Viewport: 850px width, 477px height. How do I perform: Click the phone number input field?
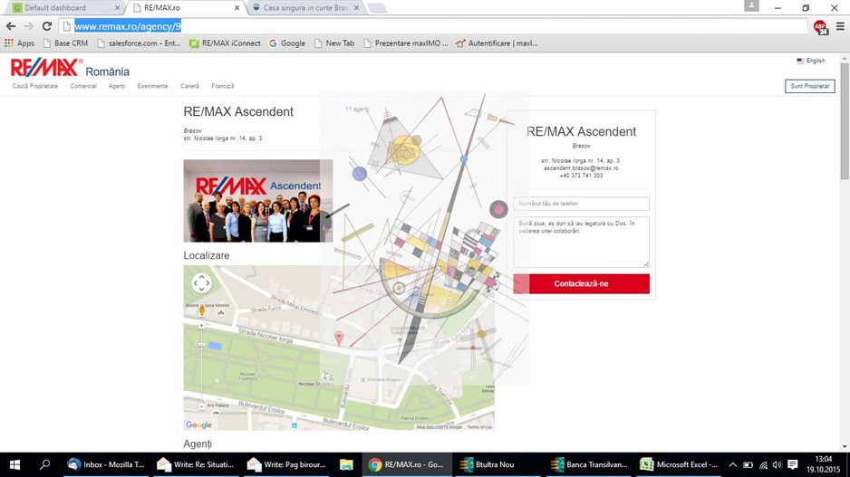[581, 204]
